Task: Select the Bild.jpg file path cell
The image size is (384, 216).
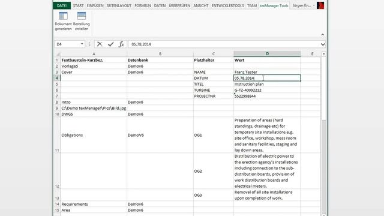Action: 94,108
